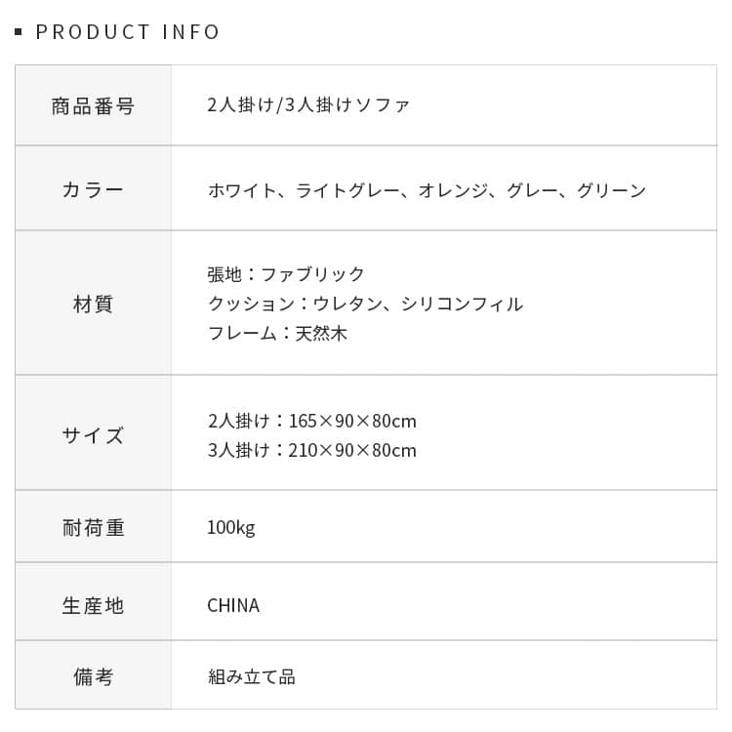Click the 210×90×80cm three-seater size line
Image resolution: width=732 pixels, height=732 pixels.
311,451
